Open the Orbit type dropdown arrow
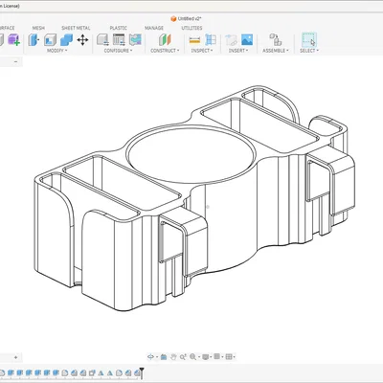 [157, 357]
